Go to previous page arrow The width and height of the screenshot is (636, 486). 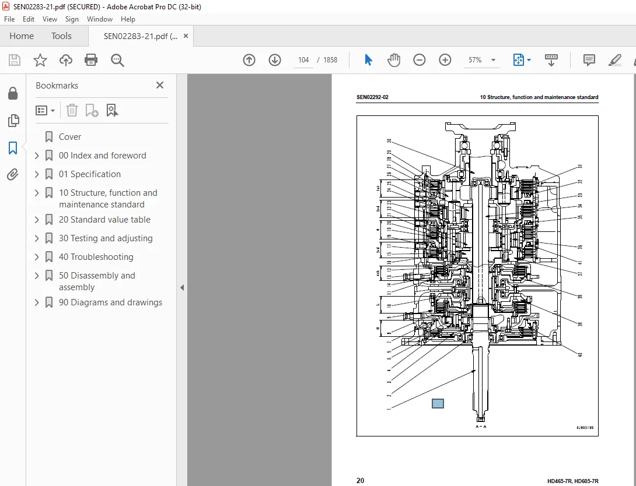pyautogui.click(x=249, y=60)
